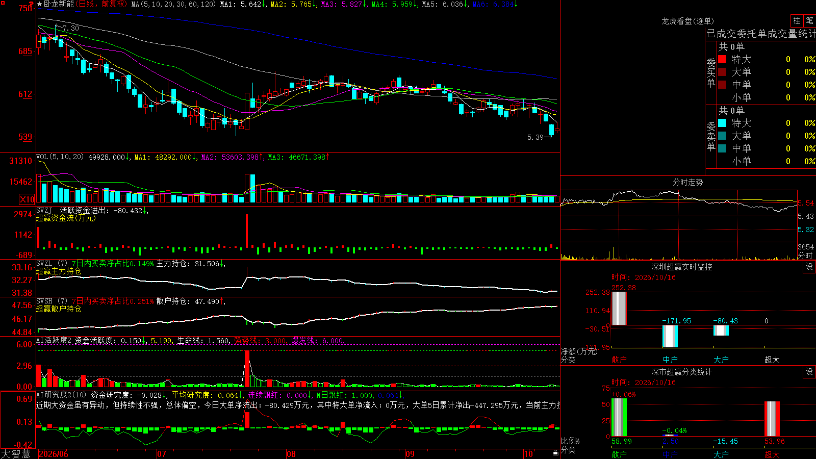This screenshot has width=816, height=459.
Task: Open the red question mark help icon
Action: (32, 5)
